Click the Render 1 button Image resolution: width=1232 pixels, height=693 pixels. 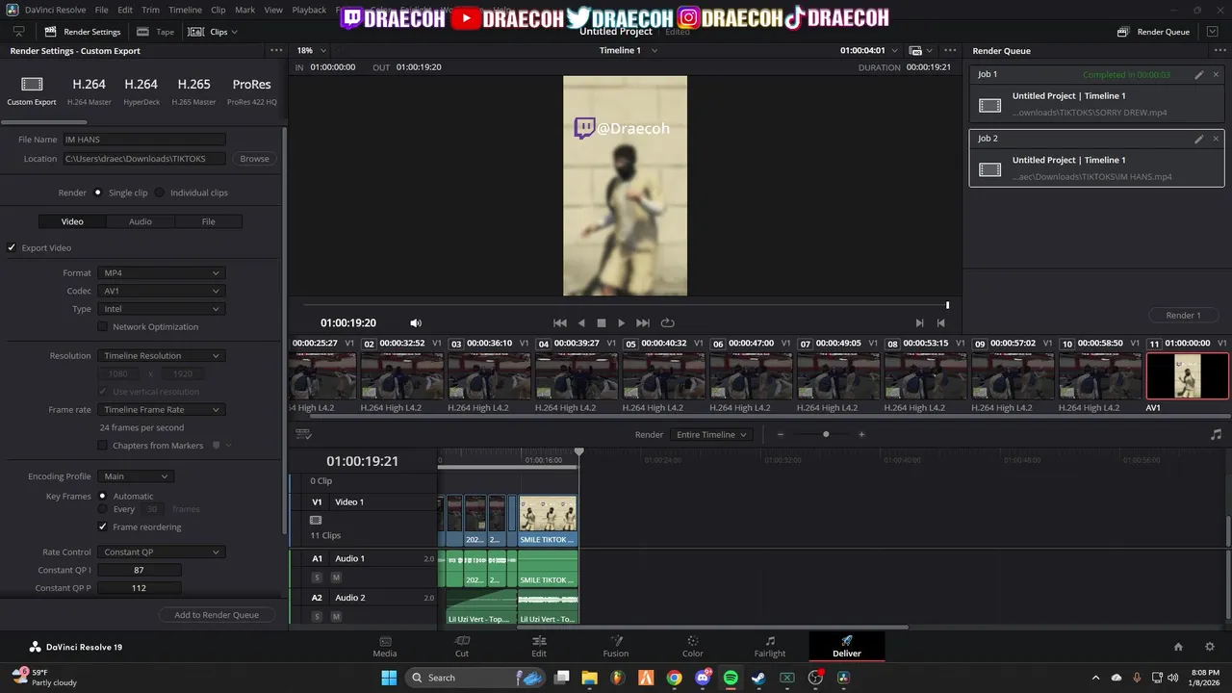coord(1183,316)
